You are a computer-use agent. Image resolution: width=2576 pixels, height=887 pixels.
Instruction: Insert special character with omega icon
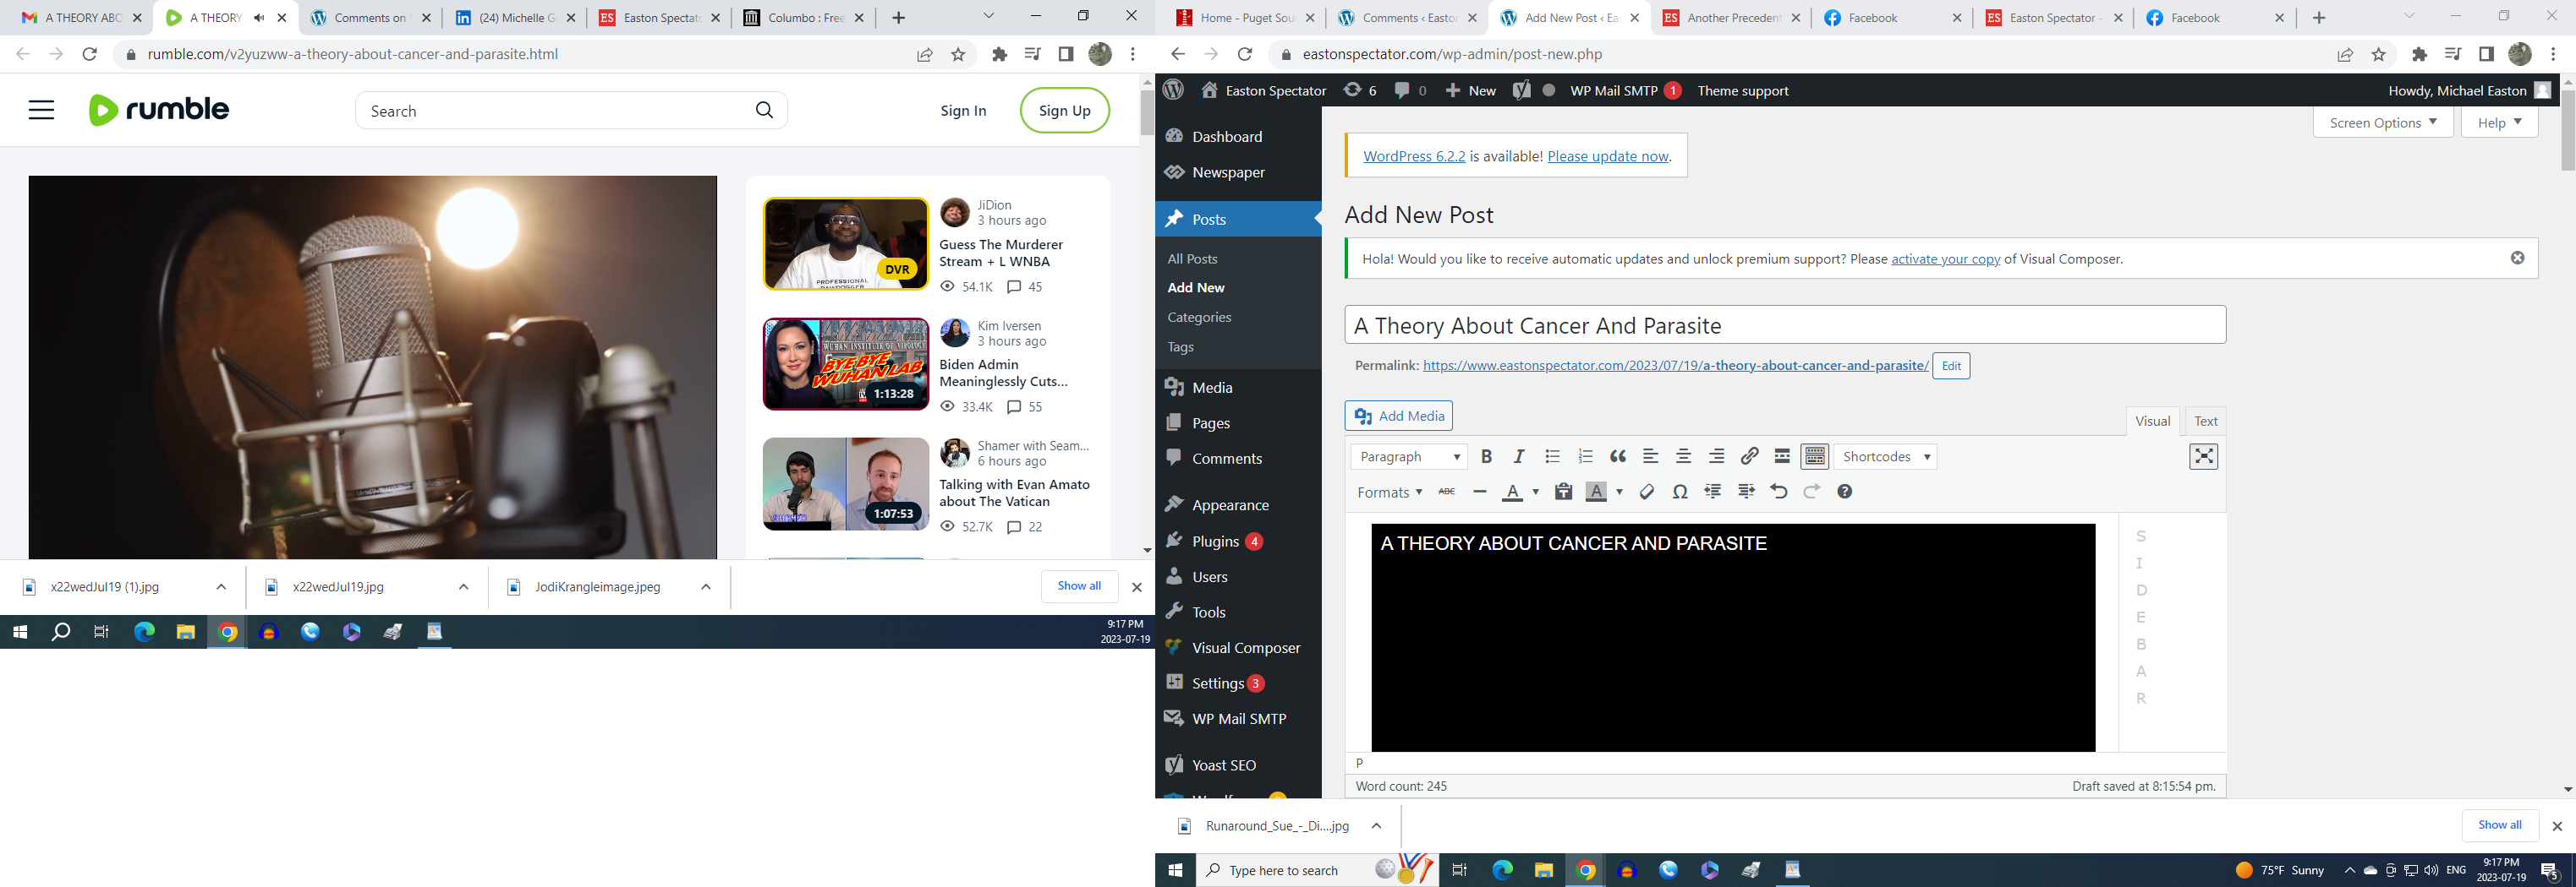tap(1680, 492)
